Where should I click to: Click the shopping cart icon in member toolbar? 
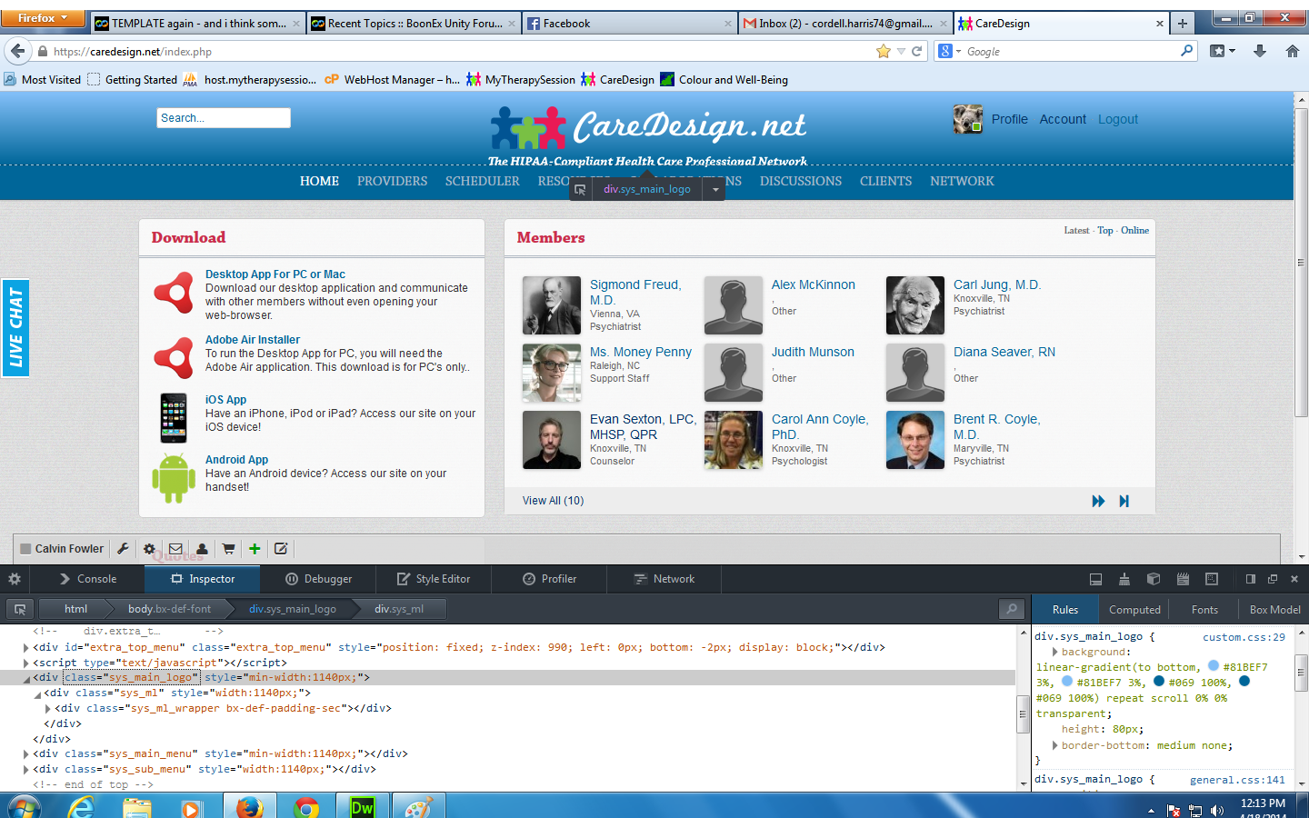pos(228,549)
